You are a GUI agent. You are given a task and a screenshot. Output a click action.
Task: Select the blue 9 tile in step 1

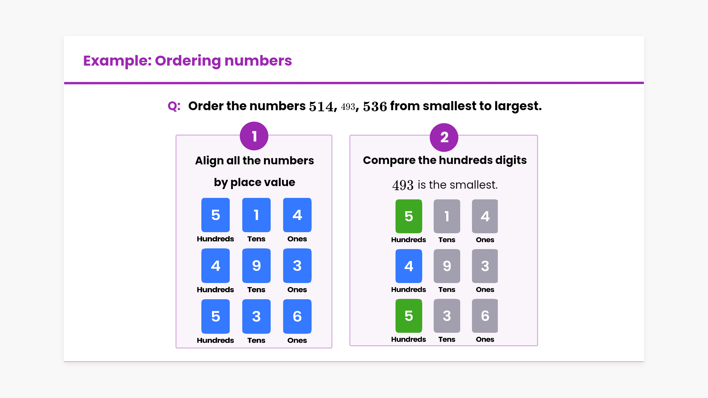pyautogui.click(x=256, y=266)
